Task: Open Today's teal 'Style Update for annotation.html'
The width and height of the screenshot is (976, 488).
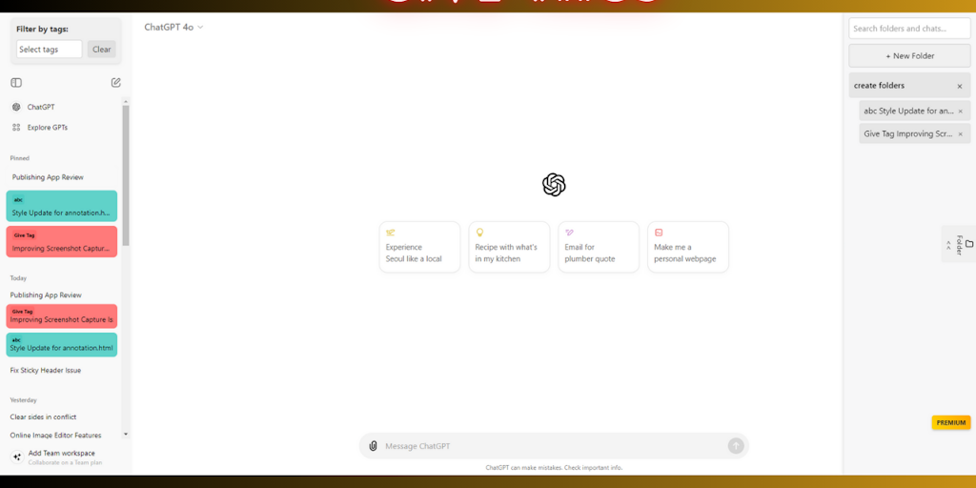Action: (x=62, y=345)
